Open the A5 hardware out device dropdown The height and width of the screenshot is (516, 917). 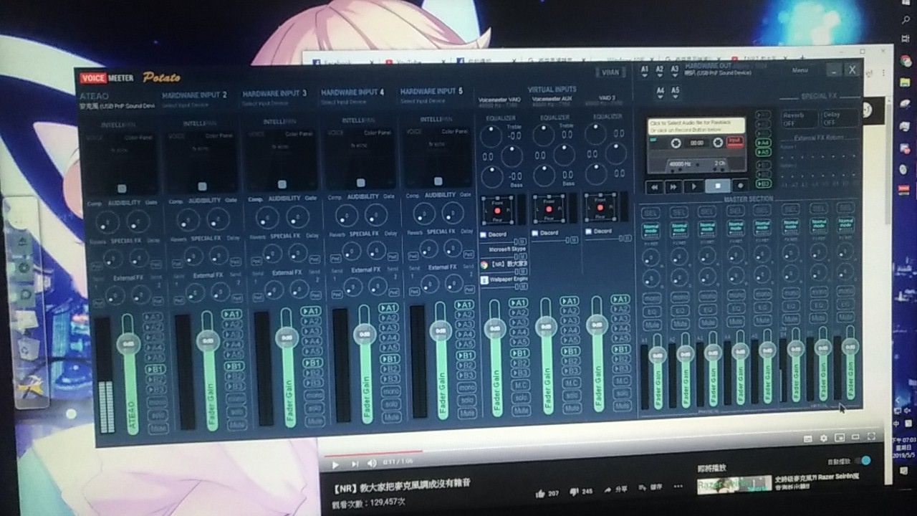(x=674, y=91)
